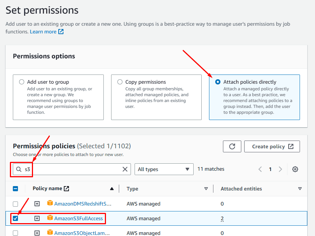The width and height of the screenshot is (315, 236).
Task: Click the search magnifier icon
Action: (x=18, y=169)
